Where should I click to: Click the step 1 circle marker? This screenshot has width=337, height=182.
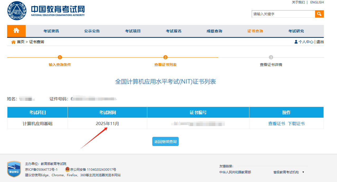[x=60, y=57]
